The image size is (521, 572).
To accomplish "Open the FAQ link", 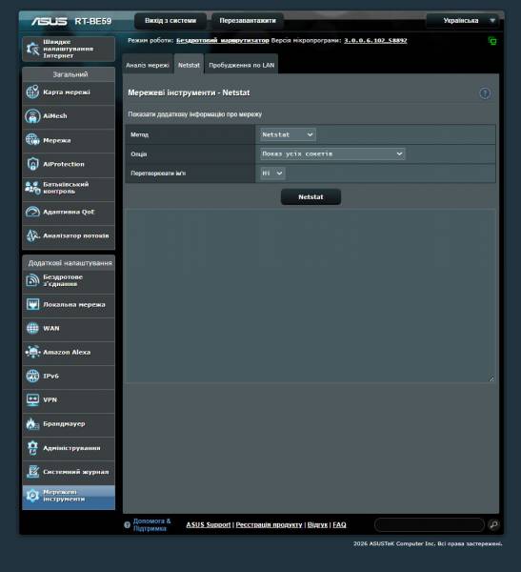I will coord(339,524).
